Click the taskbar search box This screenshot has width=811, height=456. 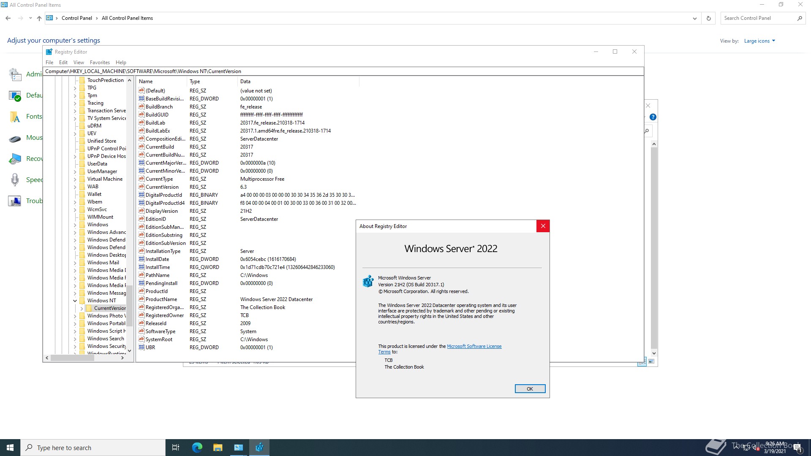tap(93, 448)
